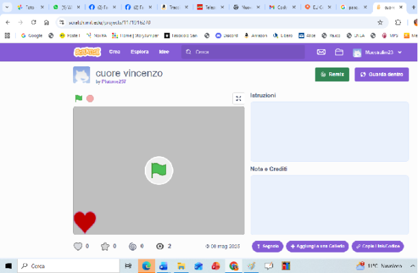Image resolution: width=418 pixels, height=273 pixels.
Task: Click the Segnala report button
Action: point(267,246)
